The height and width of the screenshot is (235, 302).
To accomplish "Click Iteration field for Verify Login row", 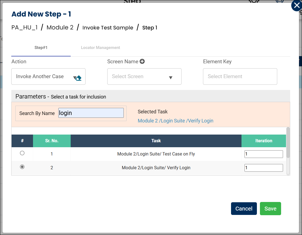I will pyautogui.click(x=263, y=168).
